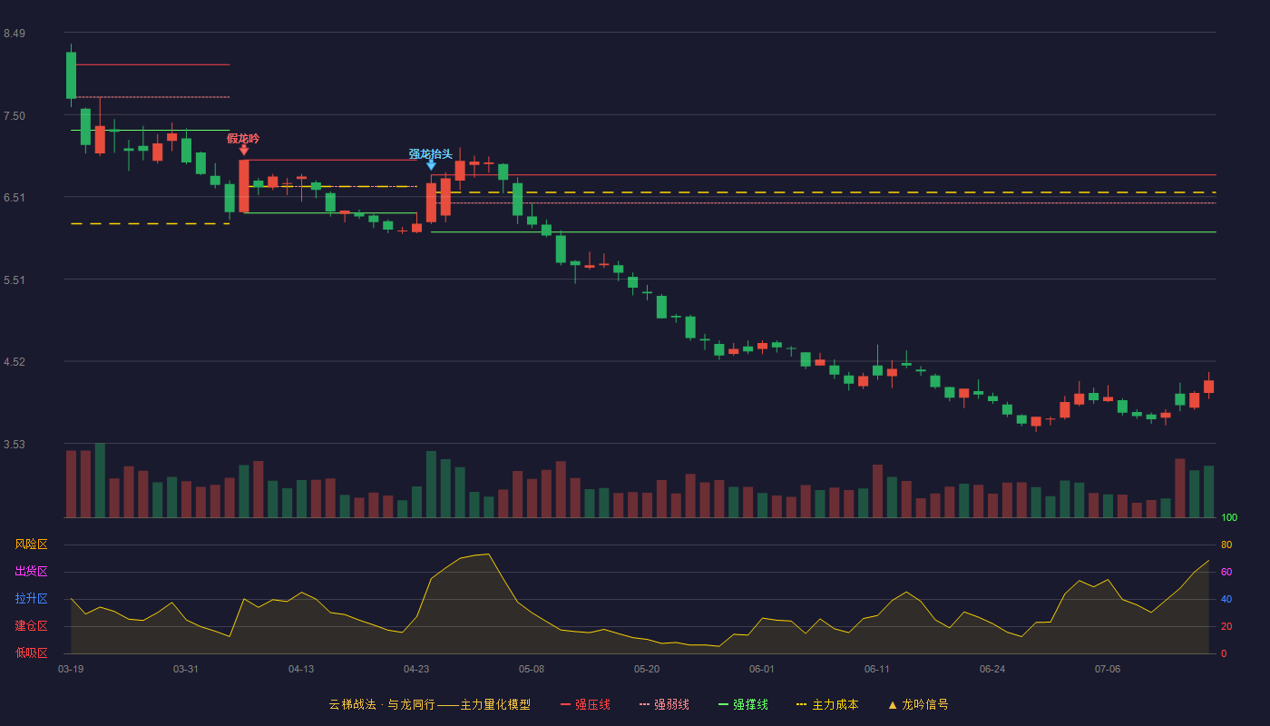Toggle the 龙吟信号 legend entry
The width and height of the screenshot is (1270, 726).
pos(918,704)
